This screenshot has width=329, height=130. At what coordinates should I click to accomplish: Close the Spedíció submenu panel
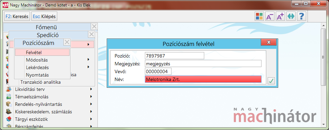[91, 34]
